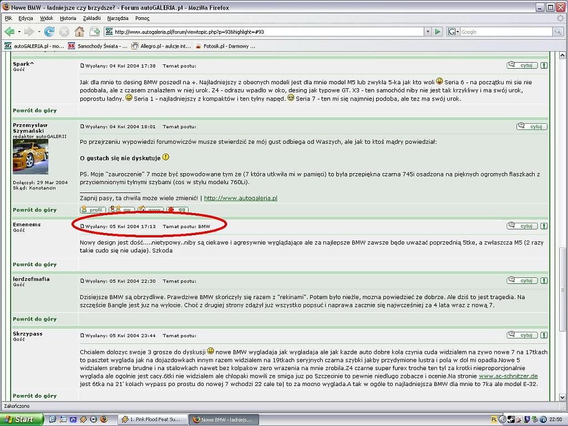Screen dimensions: 568x426
Task: Quote Emenems's post with cytuj button
Action: pyautogui.click(x=522, y=226)
